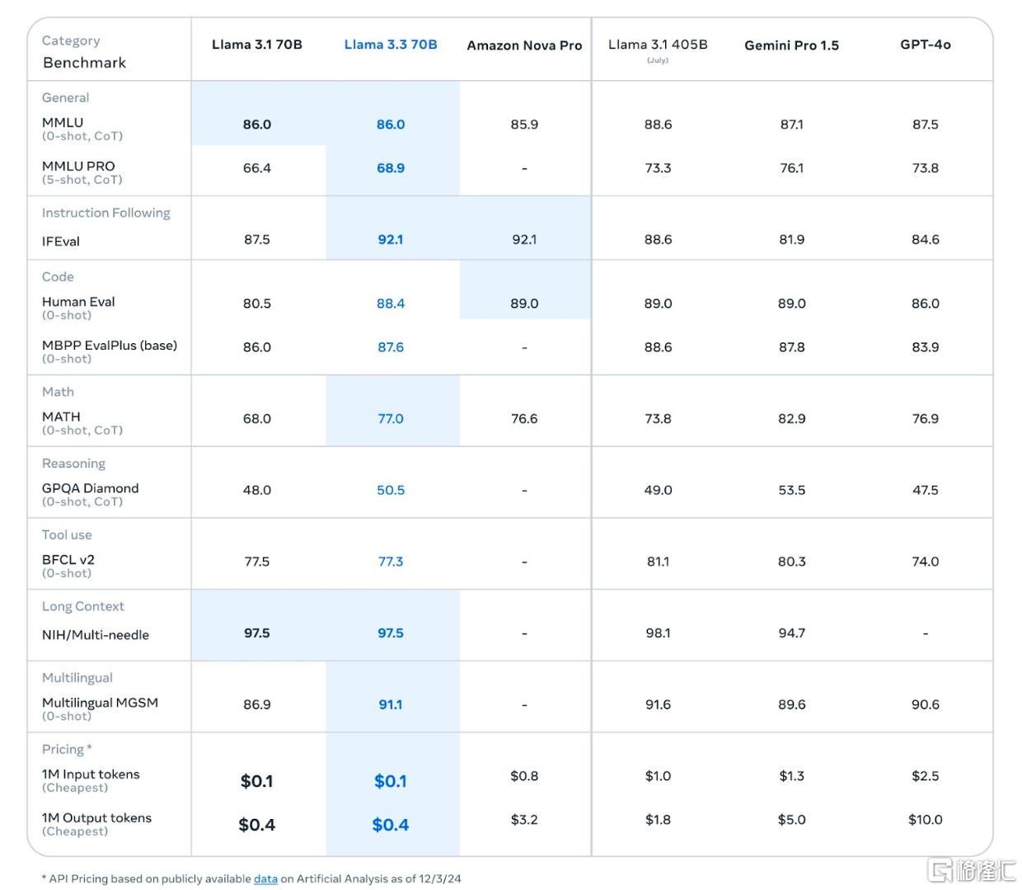The height and width of the screenshot is (890, 1022).
Task: Select the Llama 3.1 405B column header
Action: pos(658,45)
